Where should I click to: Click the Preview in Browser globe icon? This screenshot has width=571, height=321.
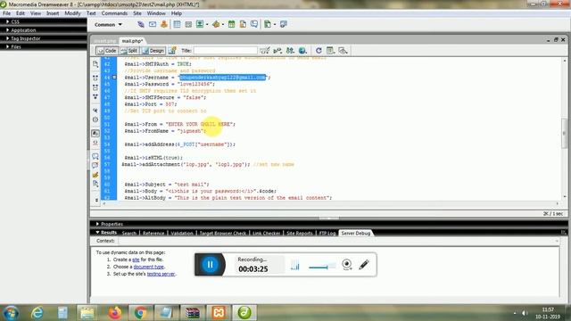click(302, 51)
